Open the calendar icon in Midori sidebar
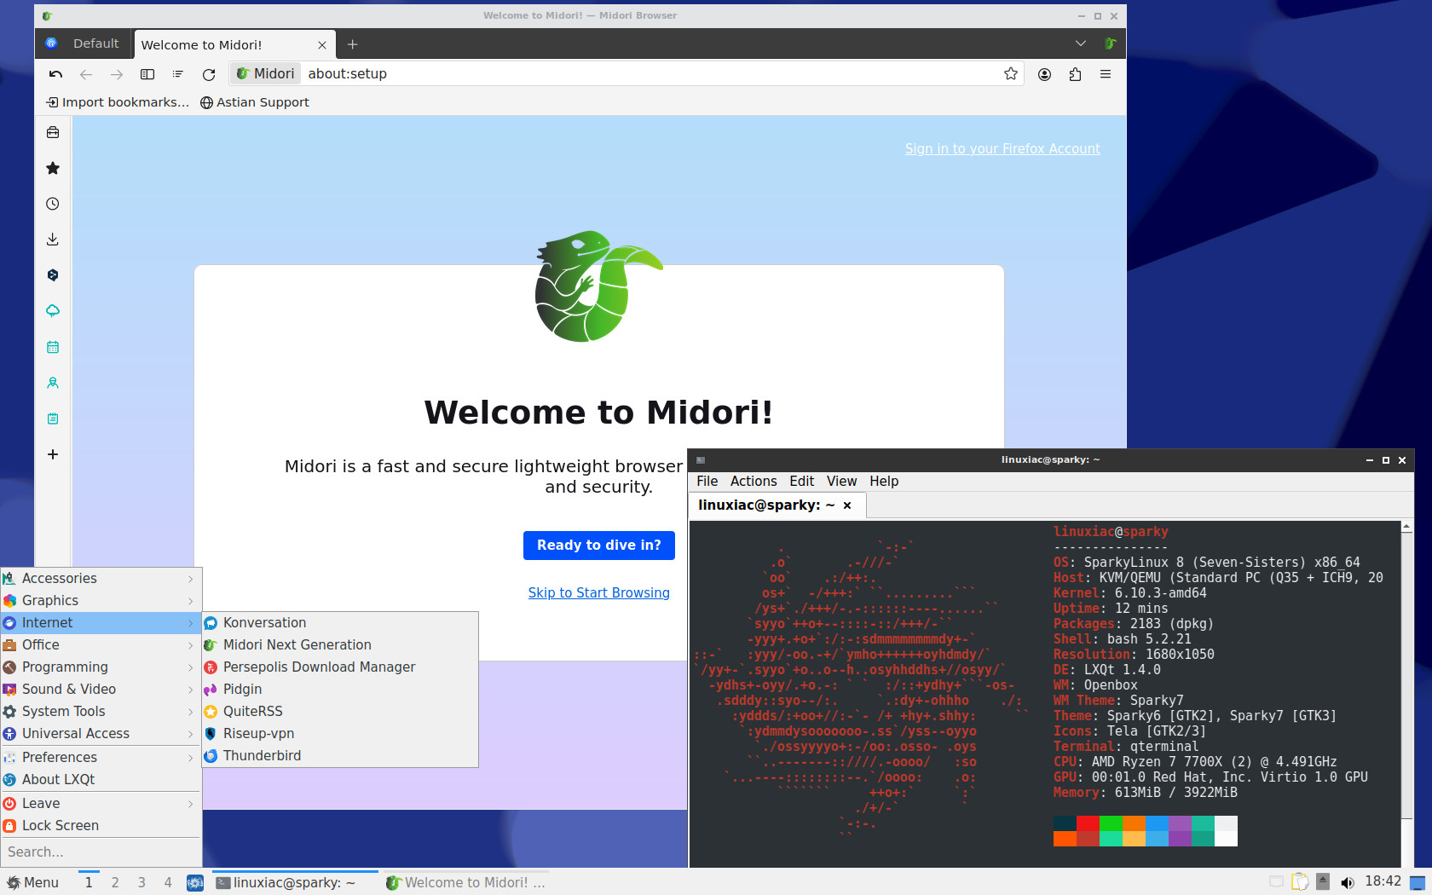 pyautogui.click(x=53, y=347)
